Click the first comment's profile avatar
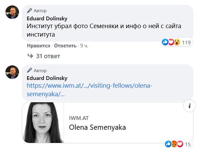The height and width of the screenshot is (148, 204). click(12, 12)
